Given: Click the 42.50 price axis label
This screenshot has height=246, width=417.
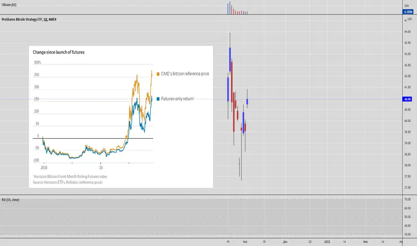Looking at the screenshot, I should tap(408, 65).
